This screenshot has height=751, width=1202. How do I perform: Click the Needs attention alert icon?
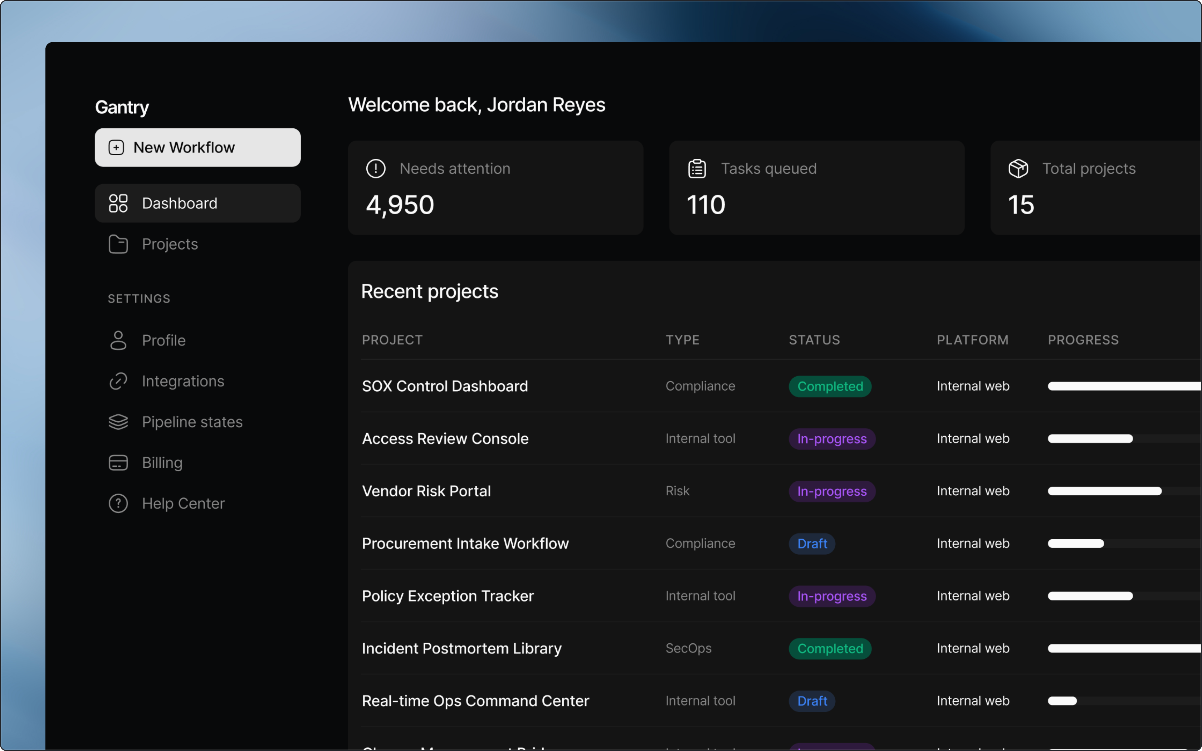coord(376,168)
